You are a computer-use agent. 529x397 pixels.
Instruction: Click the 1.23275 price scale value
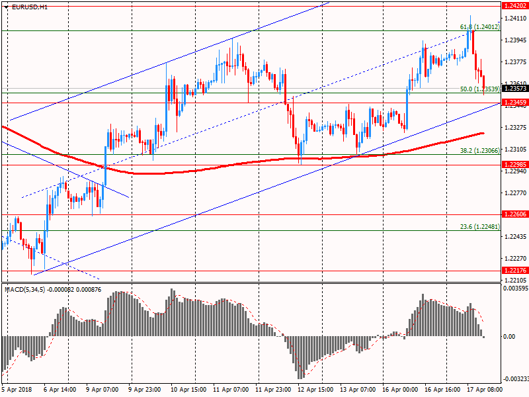[x=515, y=128]
